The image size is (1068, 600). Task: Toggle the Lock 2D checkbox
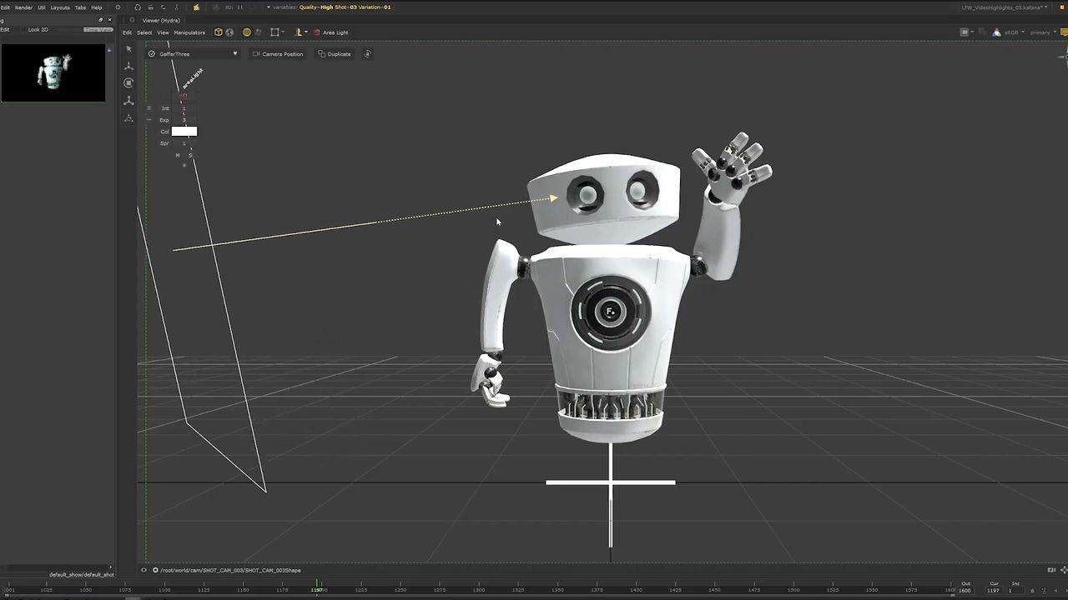[23, 29]
